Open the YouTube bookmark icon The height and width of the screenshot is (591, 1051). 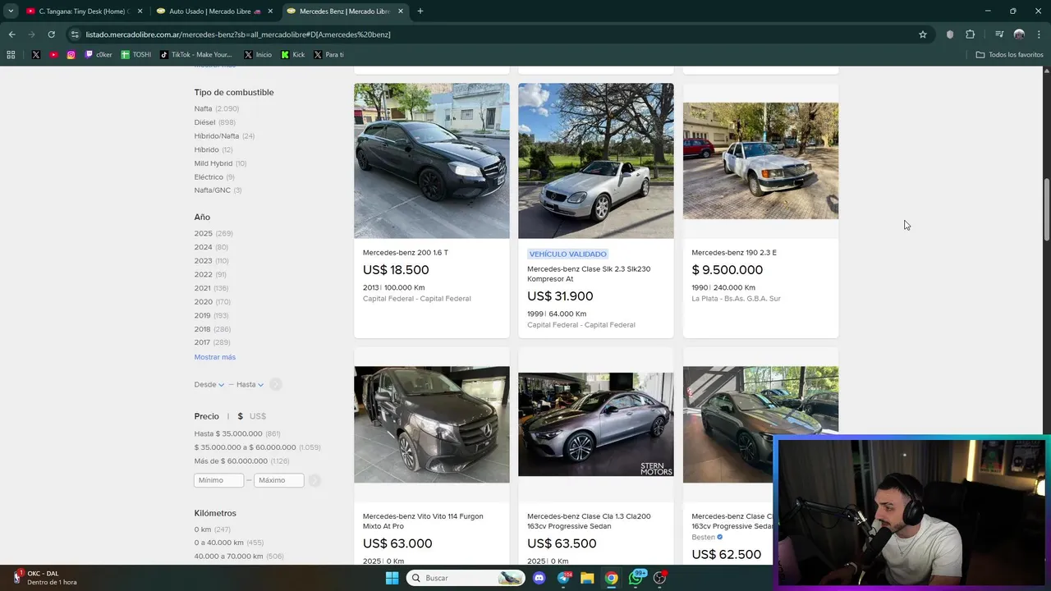coord(53,55)
